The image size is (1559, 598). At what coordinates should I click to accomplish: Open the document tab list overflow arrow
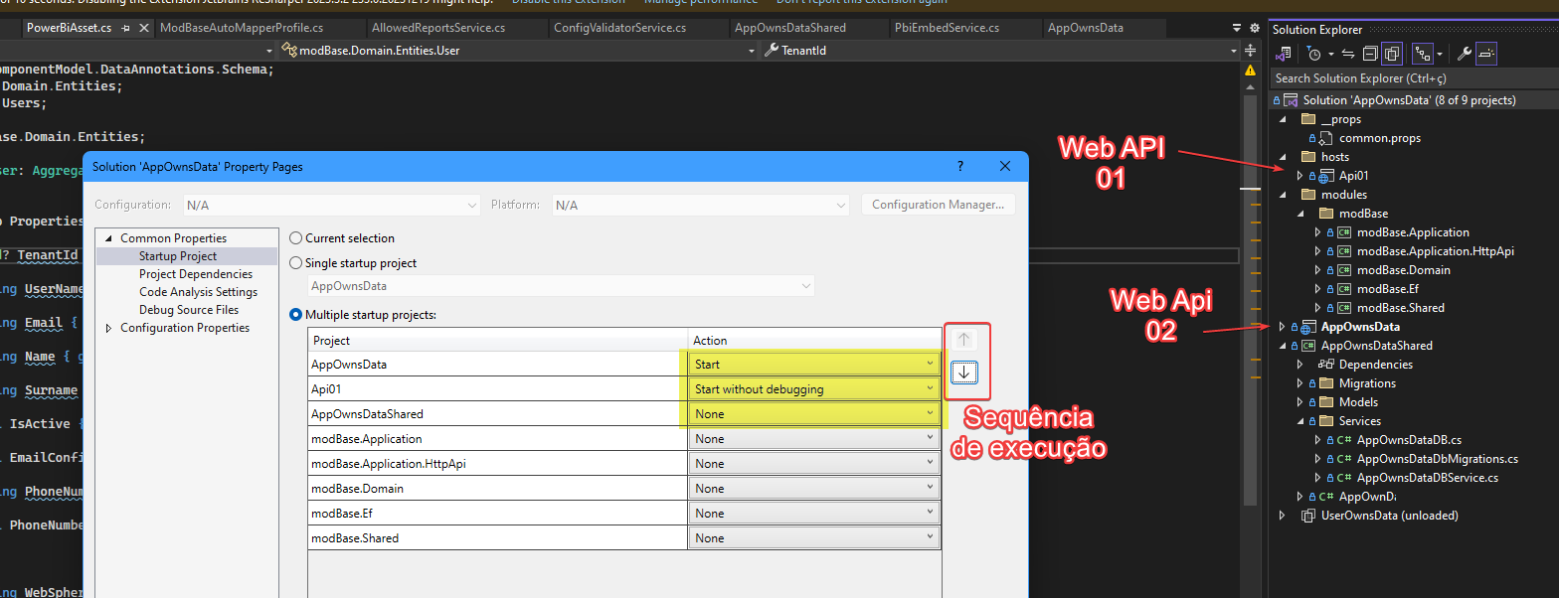coord(1236,28)
